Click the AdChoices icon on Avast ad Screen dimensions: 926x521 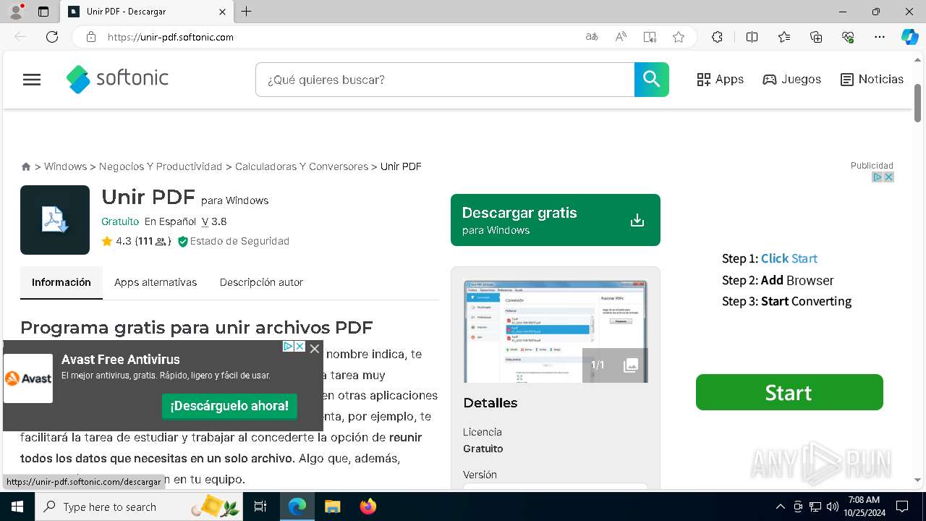pos(288,347)
